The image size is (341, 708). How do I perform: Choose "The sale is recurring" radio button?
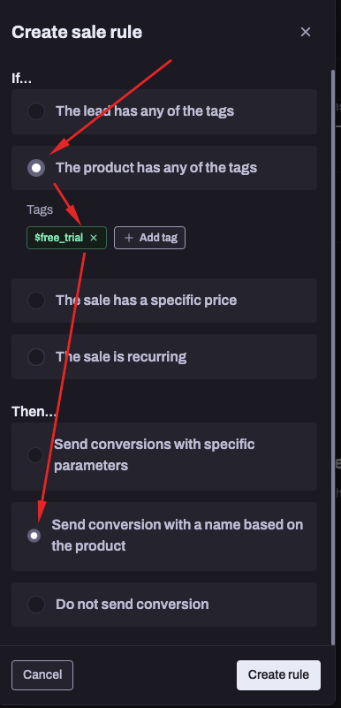[x=36, y=357]
